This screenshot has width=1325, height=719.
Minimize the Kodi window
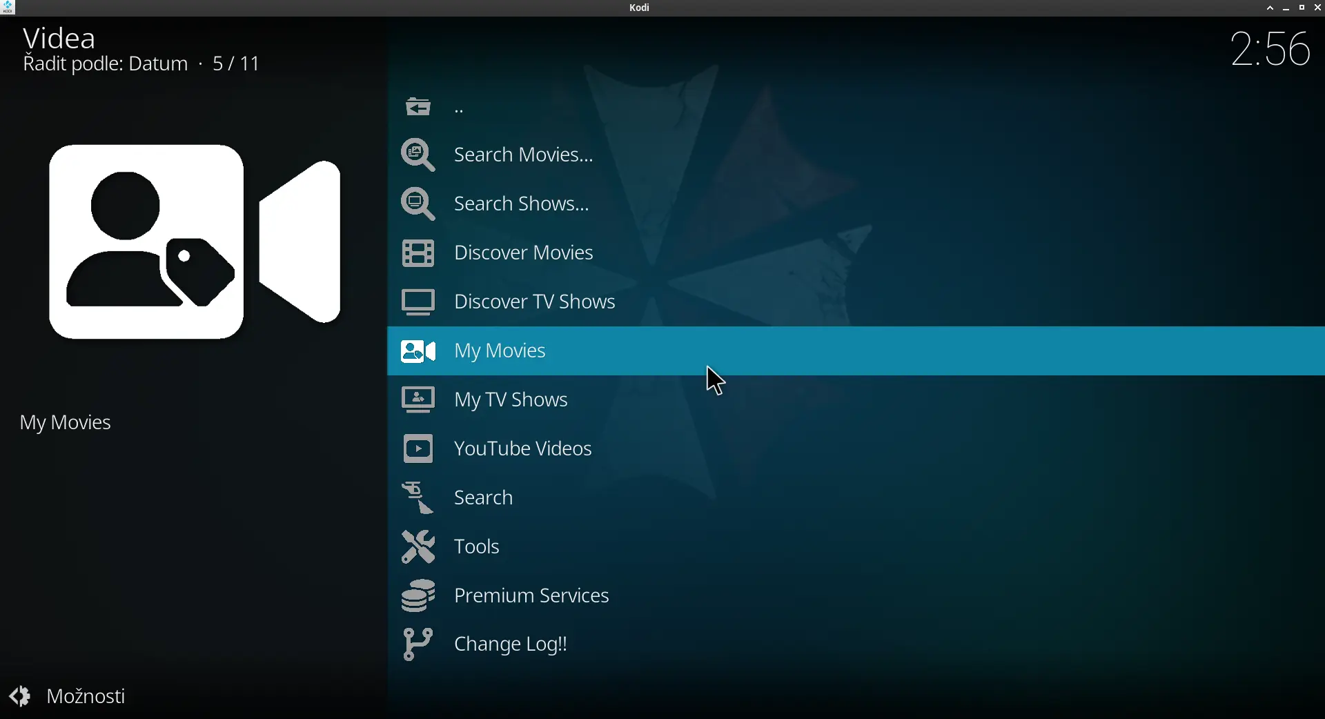click(x=1286, y=8)
